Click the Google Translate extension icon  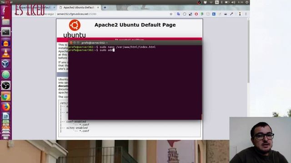point(178,14)
